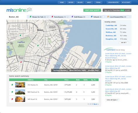Uncheck the Foreclosures checkbox

tap(68, 17)
